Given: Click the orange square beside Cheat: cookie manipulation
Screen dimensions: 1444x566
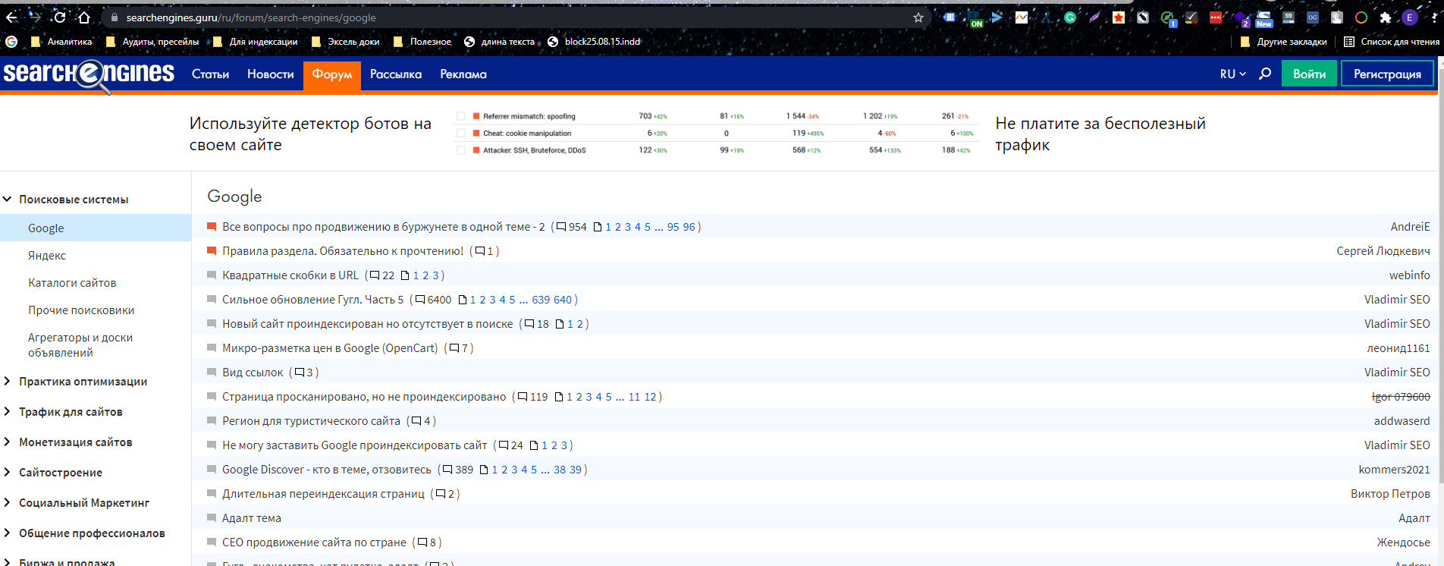Looking at the screenshot, I should pyautogui.click(x=476, y=134).
